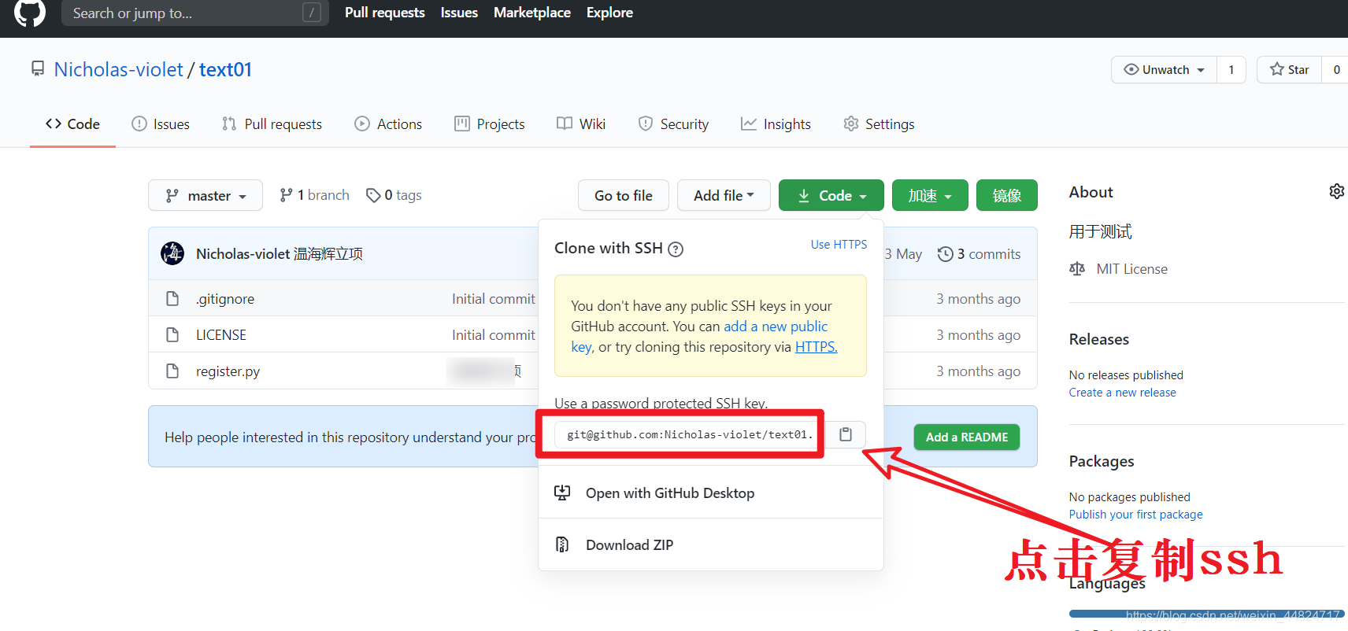1348x631 pixels.
Task: Toggle the green Code dropdown
Action: point(831,195)
